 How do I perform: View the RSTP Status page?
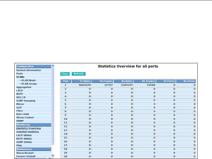[24, 138]
